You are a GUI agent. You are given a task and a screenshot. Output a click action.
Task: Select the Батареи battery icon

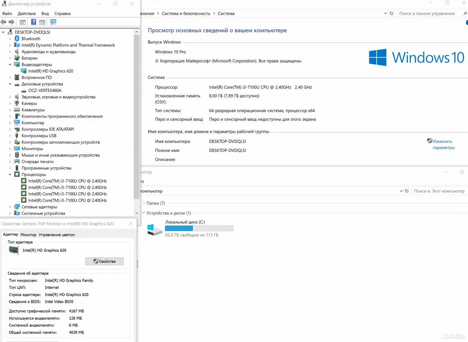coord(17,58)
